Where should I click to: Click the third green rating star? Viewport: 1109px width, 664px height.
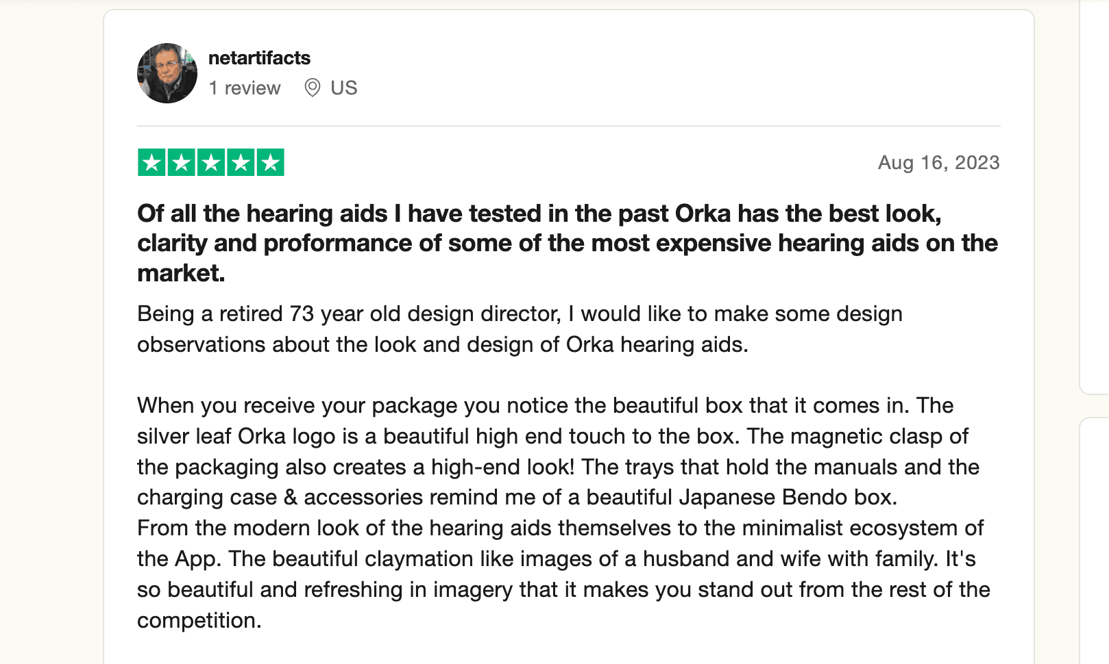211,163
